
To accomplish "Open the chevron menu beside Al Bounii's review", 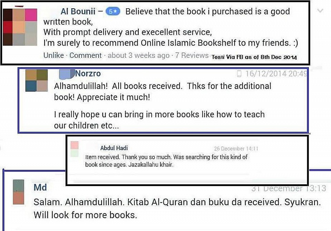I will 320,11.
